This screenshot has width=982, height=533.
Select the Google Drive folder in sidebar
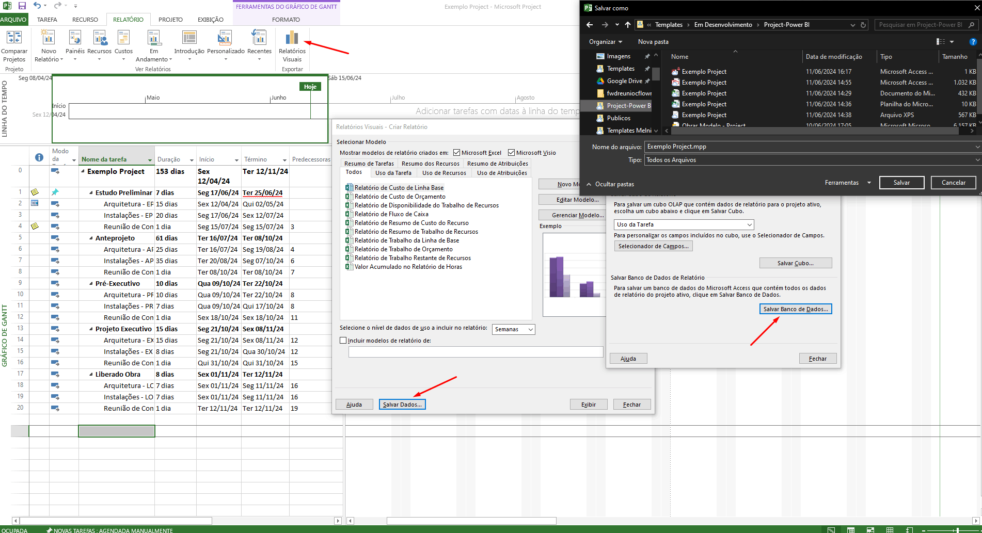[x=624, y=81]
